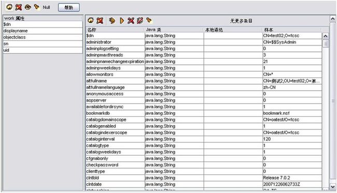Screen dimensions: 337x193
Task: Click the red delete icon in the schema toolbar
Action: pos(100,21)
